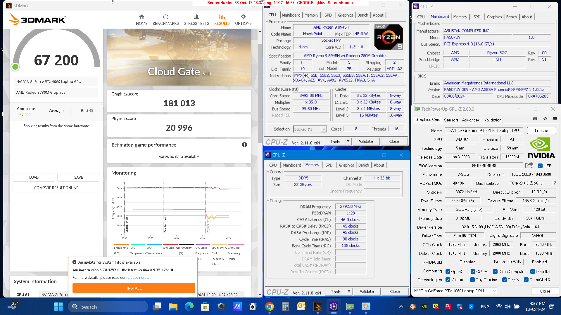Open File Explorer from the taskbar
Screen dimensions: 561x315
click(x=173, y=307)
